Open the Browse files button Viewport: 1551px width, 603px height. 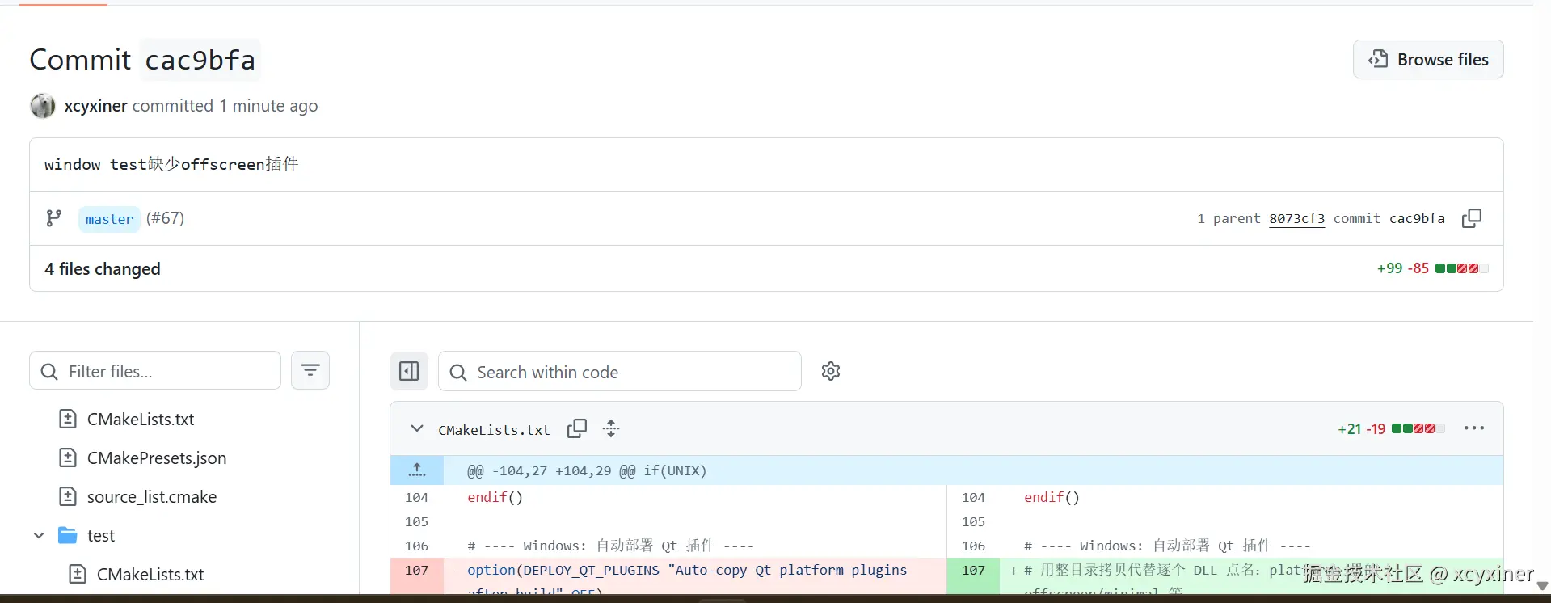click(x=1428, y=60)
